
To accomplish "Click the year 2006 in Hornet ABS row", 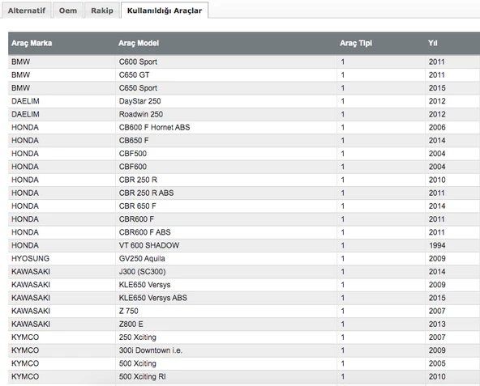I will pyautogui.click(x=437, y=127).
